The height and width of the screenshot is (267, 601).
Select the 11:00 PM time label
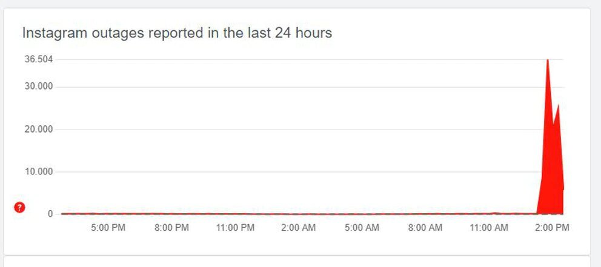point(235,228)
